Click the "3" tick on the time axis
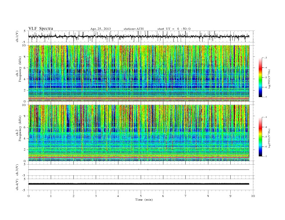The width and height of the screenshot is (285, 220). tap(96, 196)
